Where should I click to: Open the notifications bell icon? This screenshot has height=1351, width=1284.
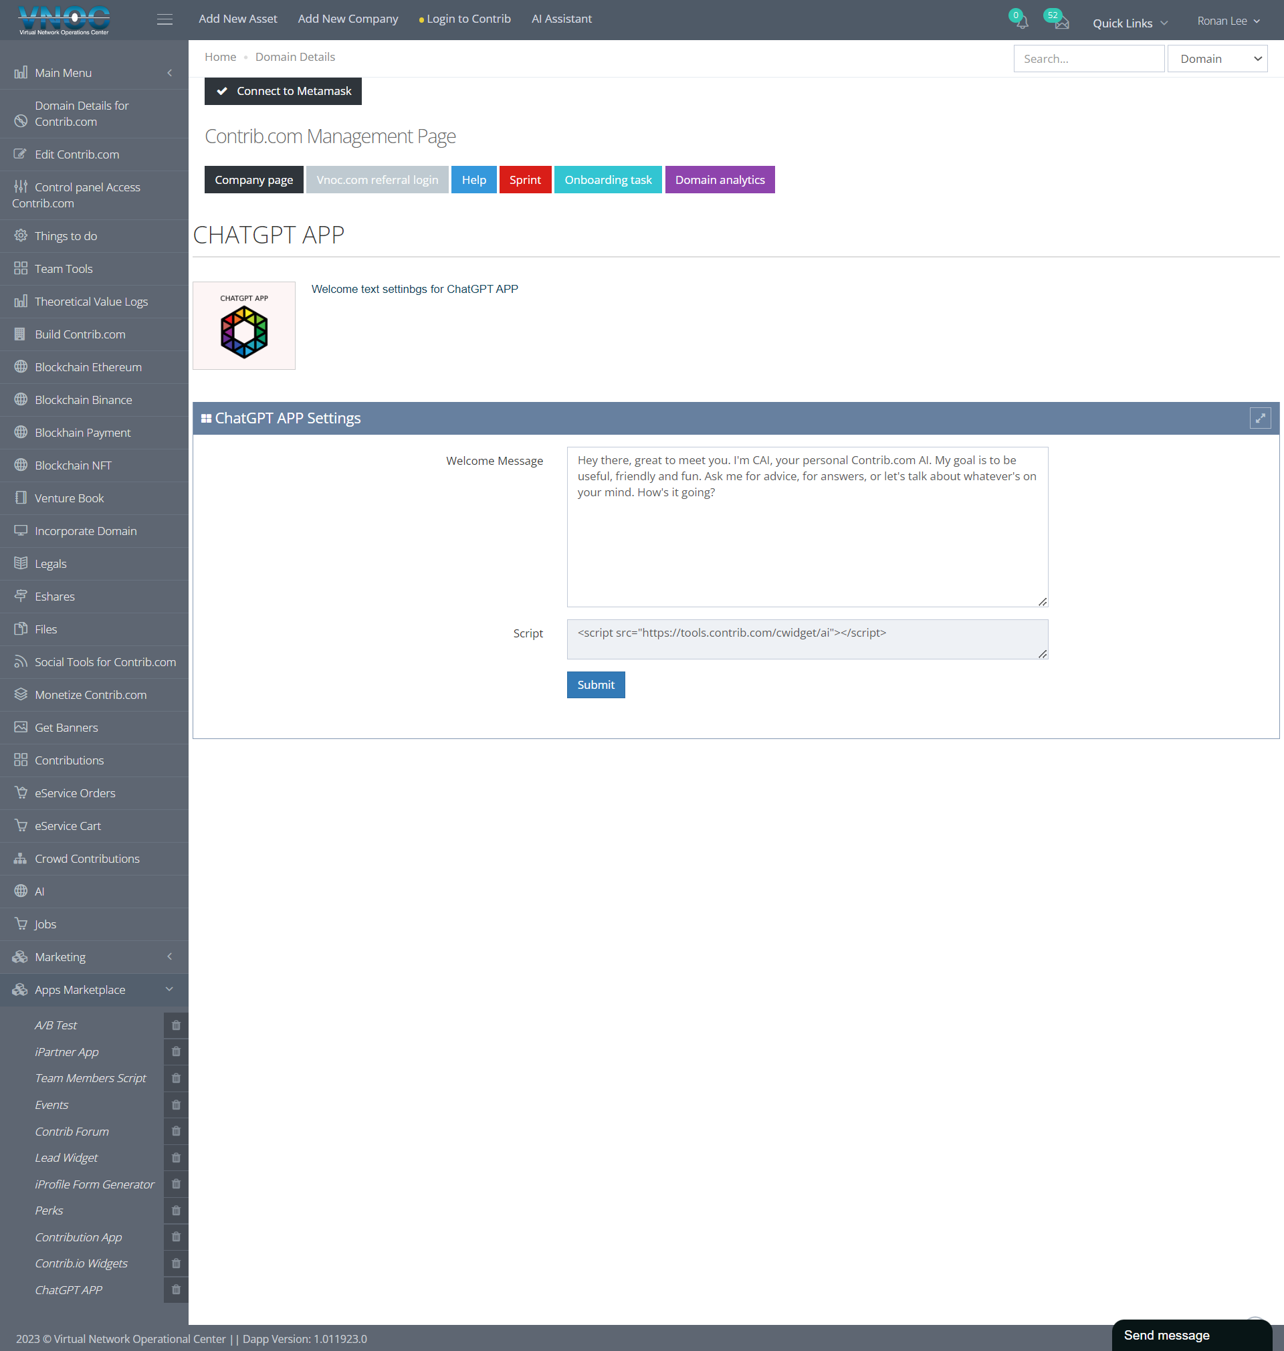1022,22
